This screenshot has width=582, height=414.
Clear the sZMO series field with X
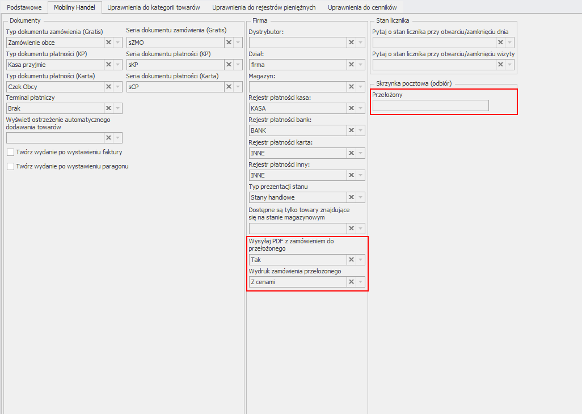[229, 43]
